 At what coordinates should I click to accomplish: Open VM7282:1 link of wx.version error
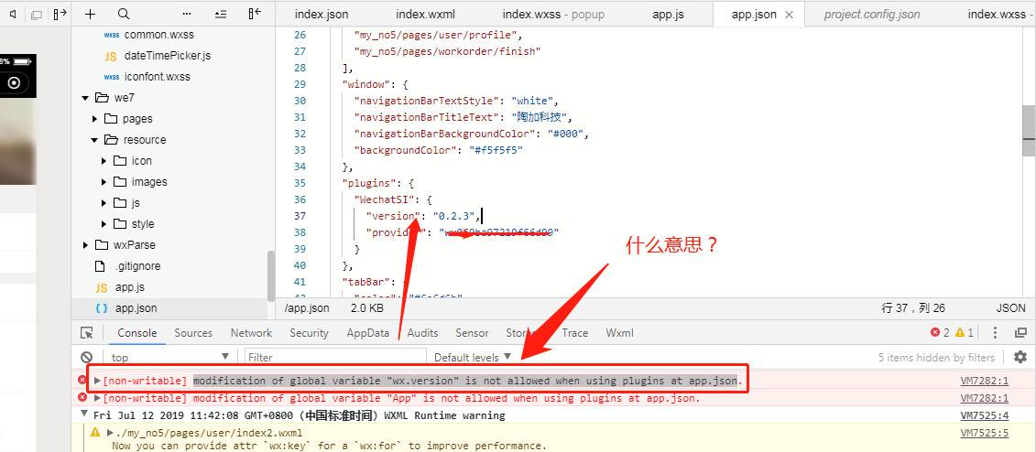click(985, 381)
